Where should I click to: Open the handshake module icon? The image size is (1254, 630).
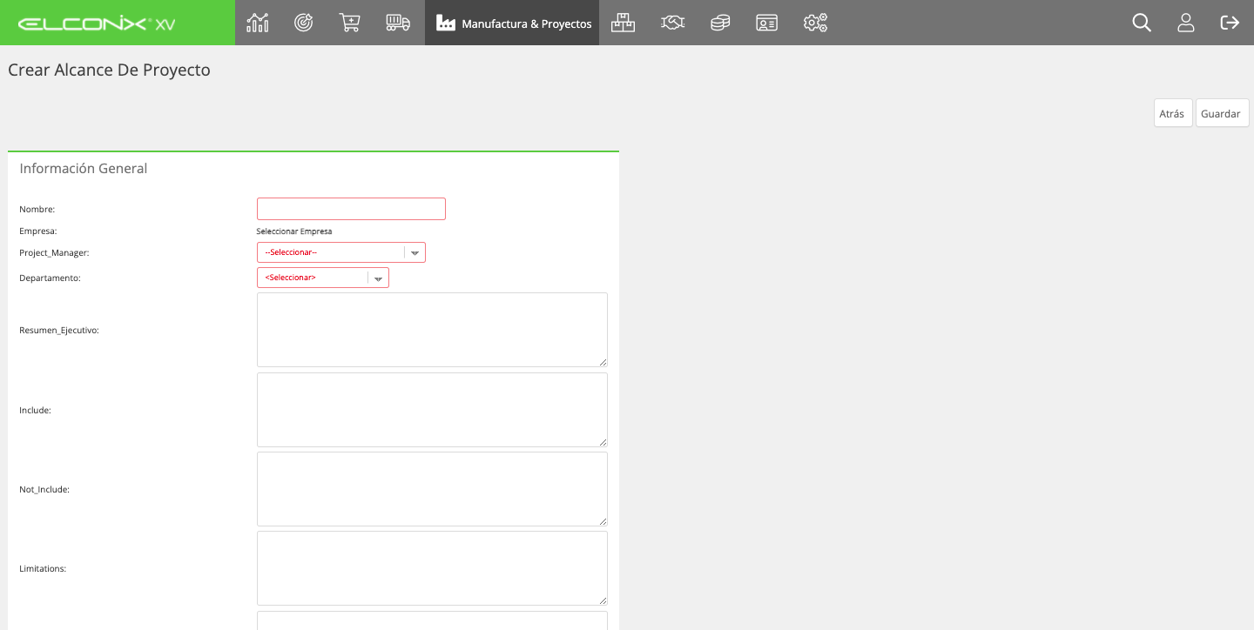coord(672,23)
